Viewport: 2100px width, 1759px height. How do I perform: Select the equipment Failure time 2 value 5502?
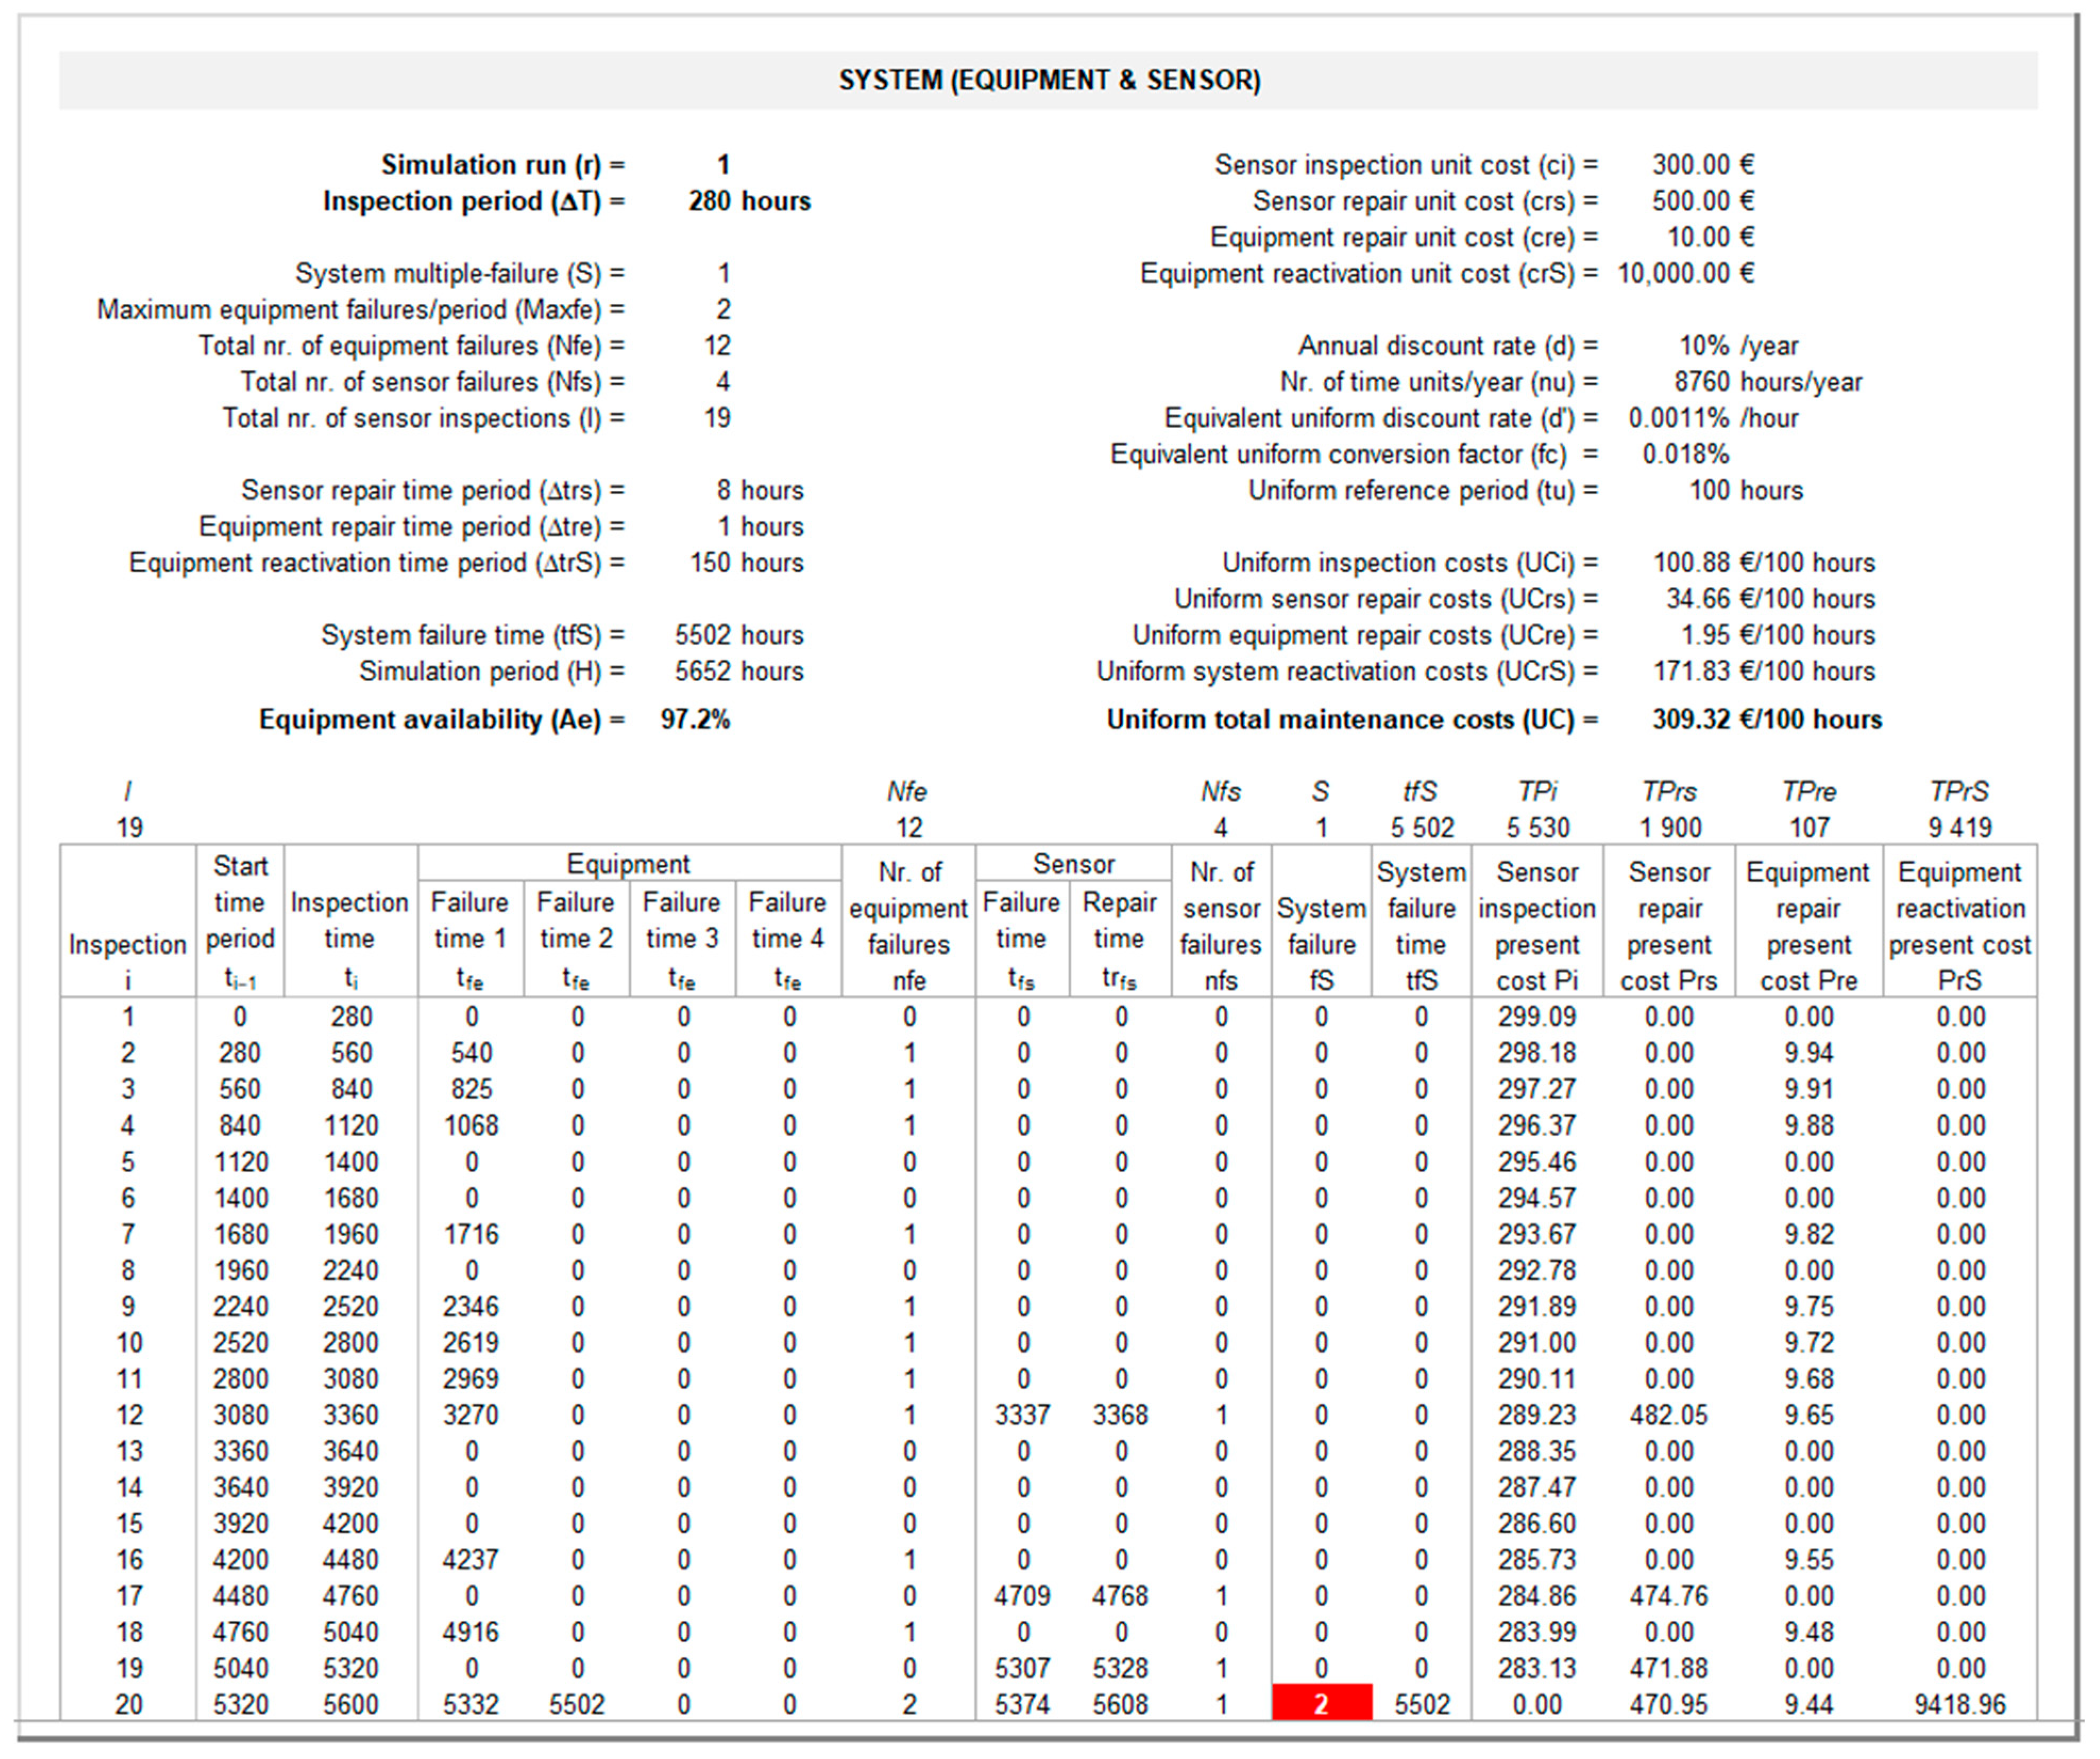coord(576,1704)
